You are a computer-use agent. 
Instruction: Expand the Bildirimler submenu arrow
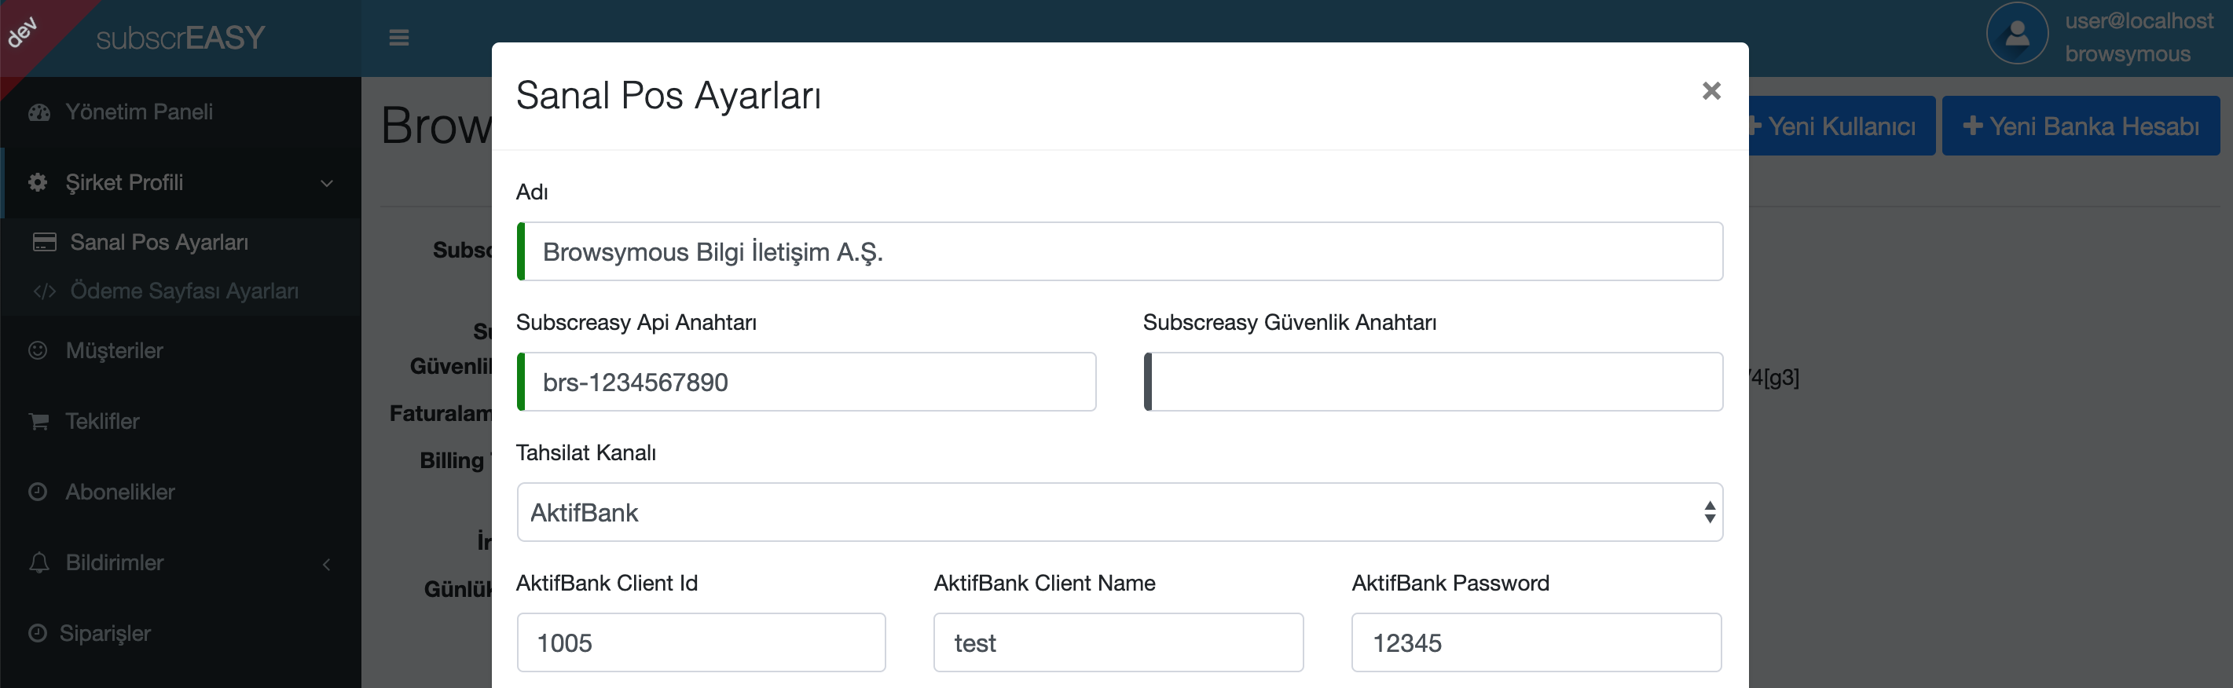[x=327, y=564]
